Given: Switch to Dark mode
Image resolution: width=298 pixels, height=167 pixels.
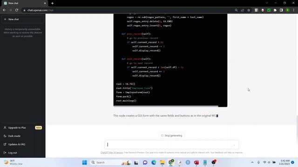Looking at the screenshot, I should click(x=23, y=136).
